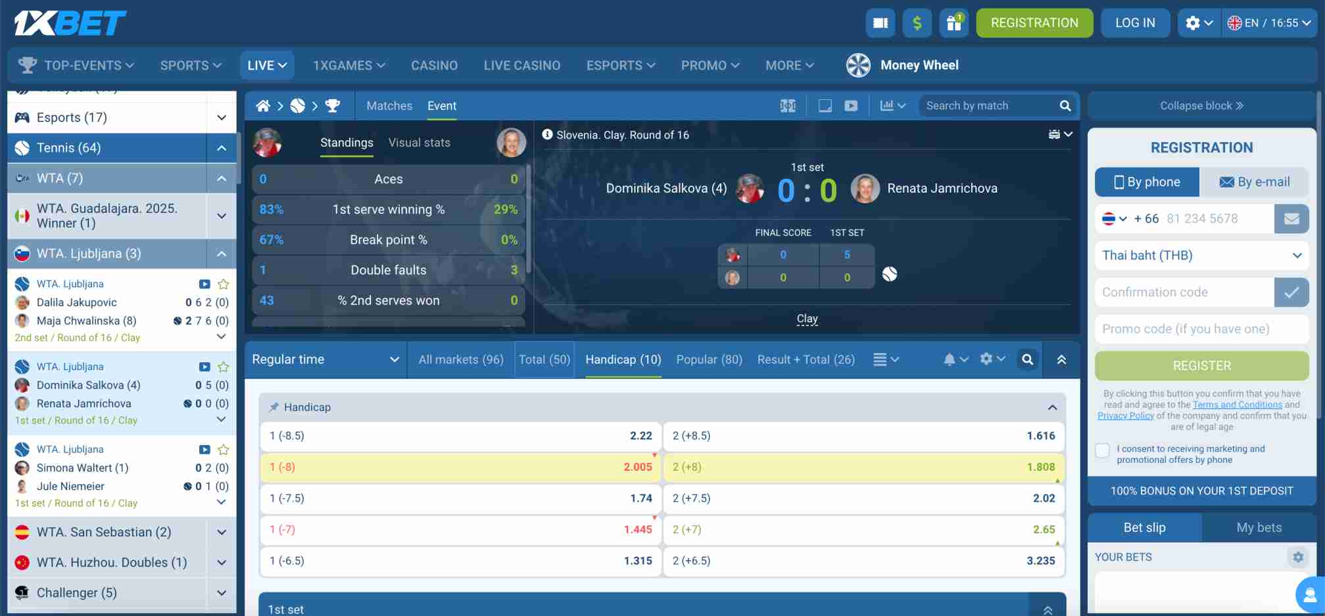
Task: Collapse the Tennis sports category
Action: point(222,148)
